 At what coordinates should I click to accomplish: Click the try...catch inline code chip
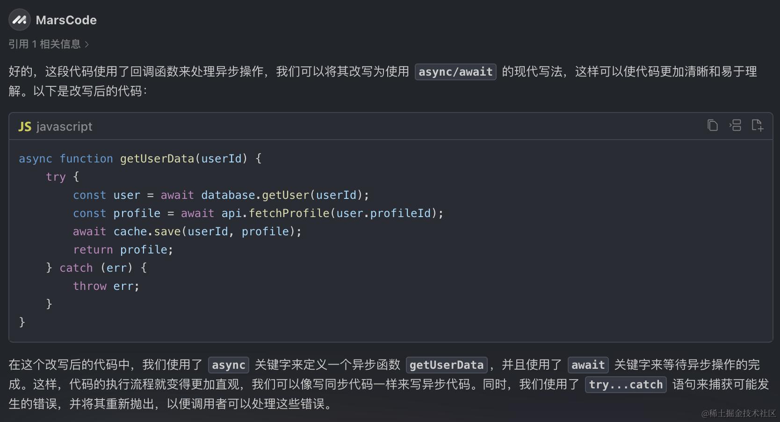[626, 385]
